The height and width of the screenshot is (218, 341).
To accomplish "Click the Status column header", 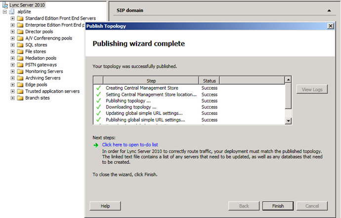I will point(209,80).
